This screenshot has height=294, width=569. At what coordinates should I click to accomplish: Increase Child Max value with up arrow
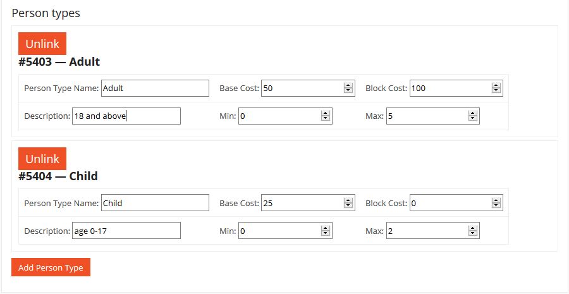[472, 228]
